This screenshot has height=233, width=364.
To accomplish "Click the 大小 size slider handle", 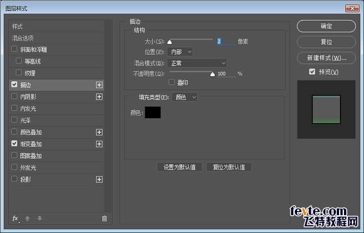I will click(170, 42).
